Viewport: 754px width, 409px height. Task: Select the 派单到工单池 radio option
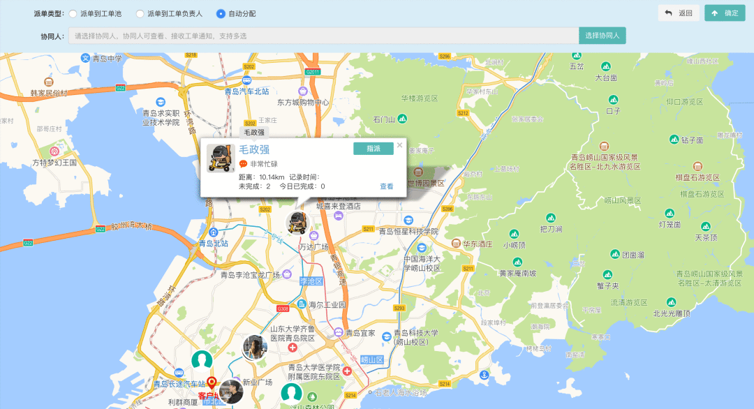tap(73, 13)
